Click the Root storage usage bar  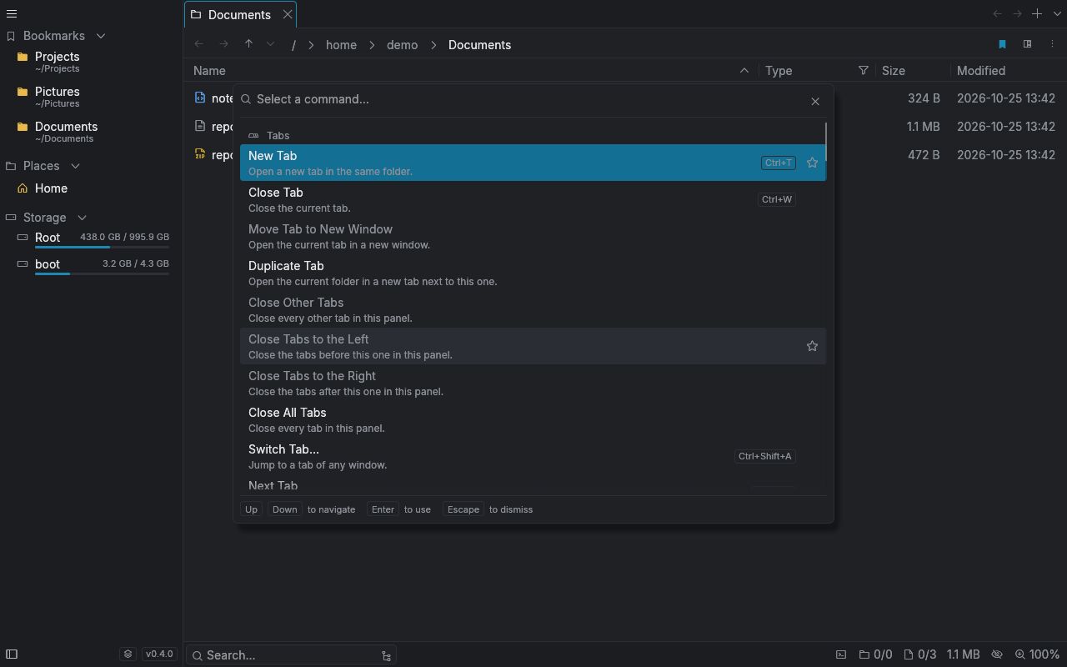(x=102, y=248)
